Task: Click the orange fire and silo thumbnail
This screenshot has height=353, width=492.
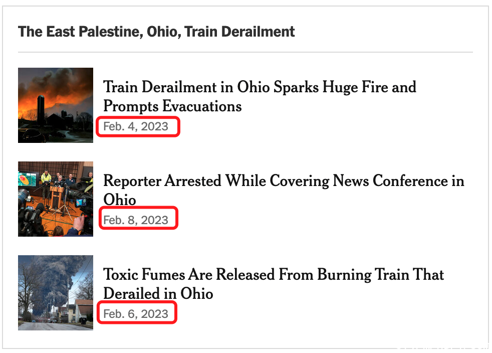Action: pyautogui.click(x=56, y=105)
